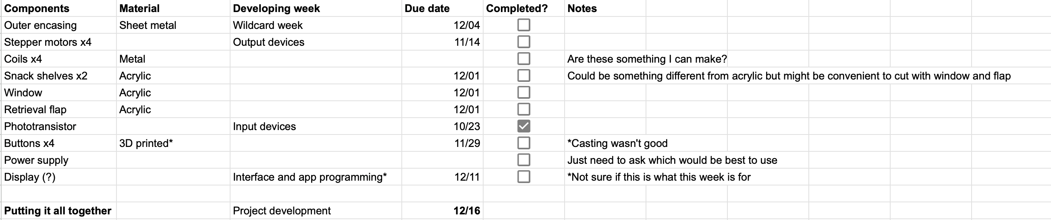This screenshot has width=1051, height=220.
Task: Check off the Window component
Action: 523,93
